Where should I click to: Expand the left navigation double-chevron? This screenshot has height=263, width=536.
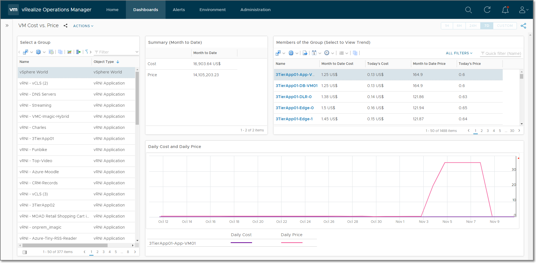7,25
